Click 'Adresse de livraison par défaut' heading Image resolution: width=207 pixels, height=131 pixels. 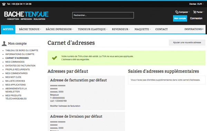[76, 117]
